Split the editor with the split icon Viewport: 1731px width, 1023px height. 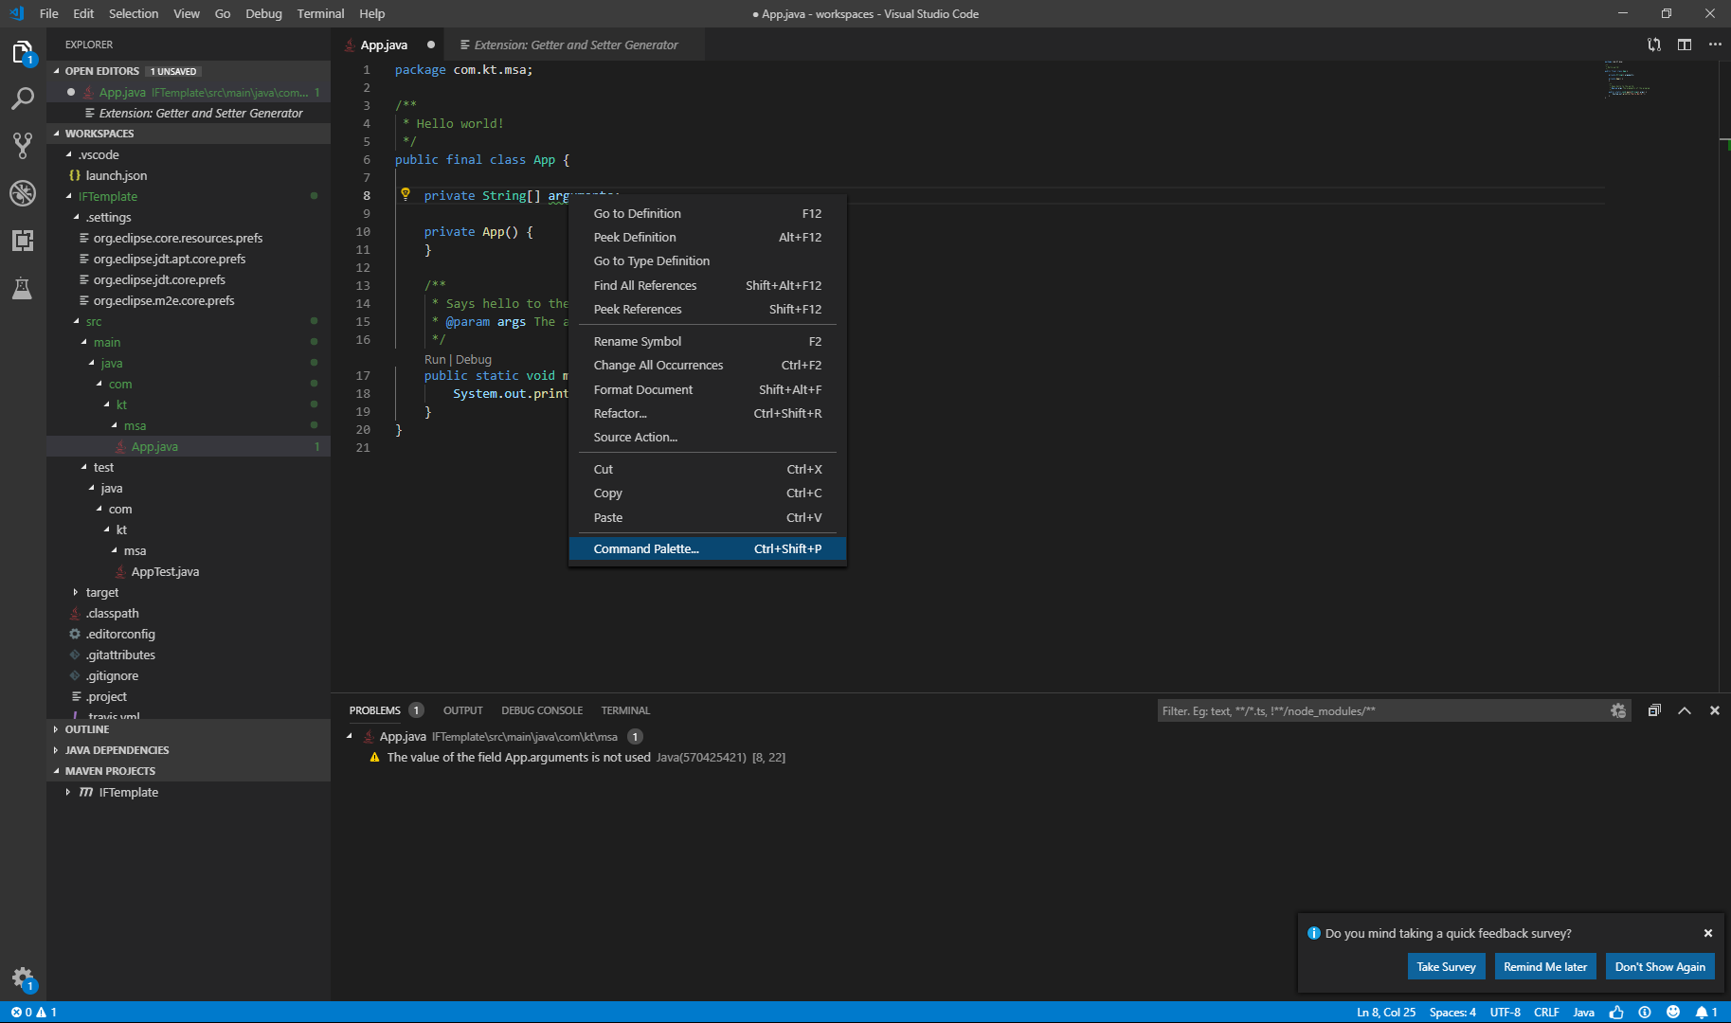pyautogui.click(x=1685, y=45)
